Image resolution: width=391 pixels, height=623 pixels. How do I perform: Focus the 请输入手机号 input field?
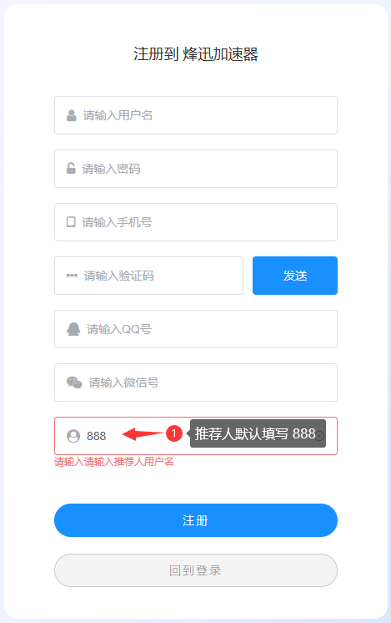pos(196,222)
